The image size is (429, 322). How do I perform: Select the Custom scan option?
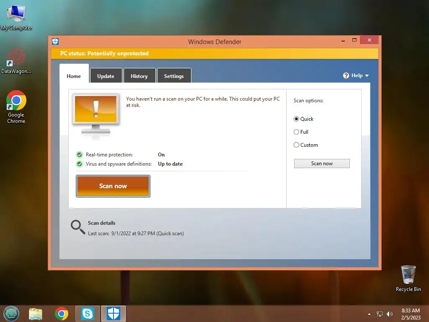click(306, 145)
